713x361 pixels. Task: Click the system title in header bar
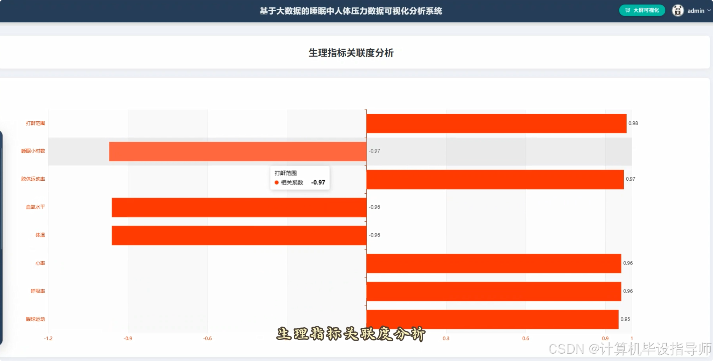[351, 11]
